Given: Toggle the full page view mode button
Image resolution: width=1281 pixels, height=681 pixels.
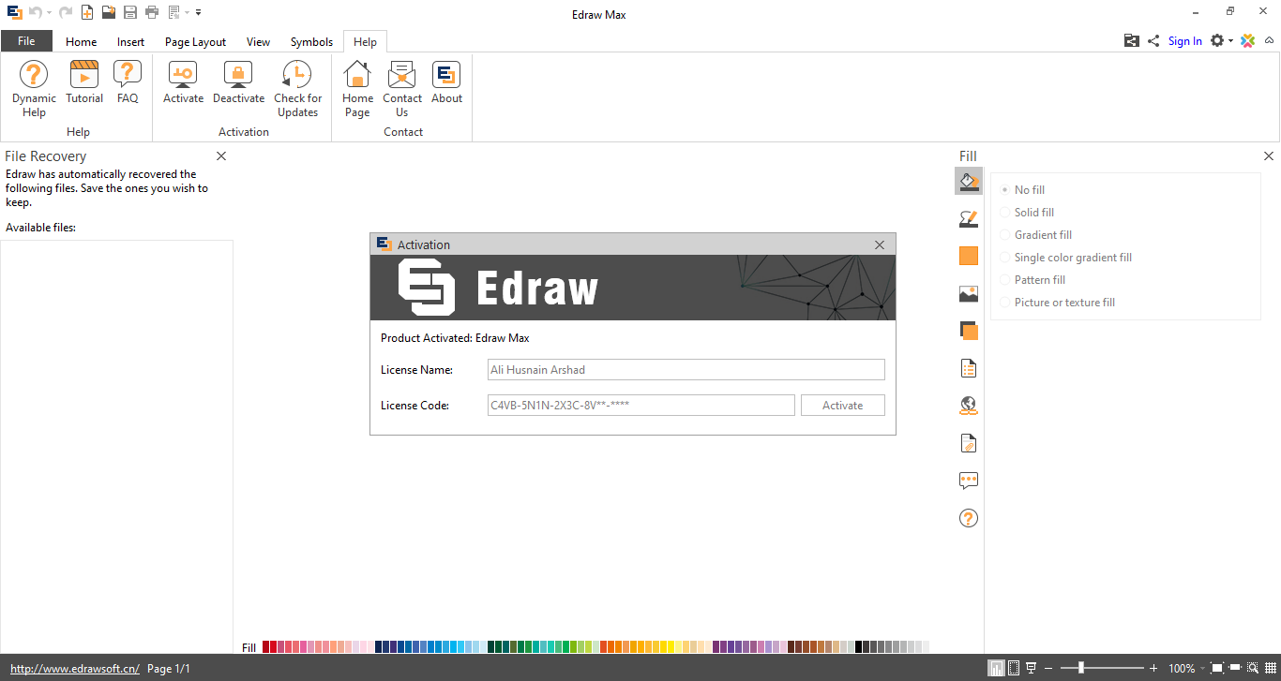Looking at the screenshot, I should 1014,668.
